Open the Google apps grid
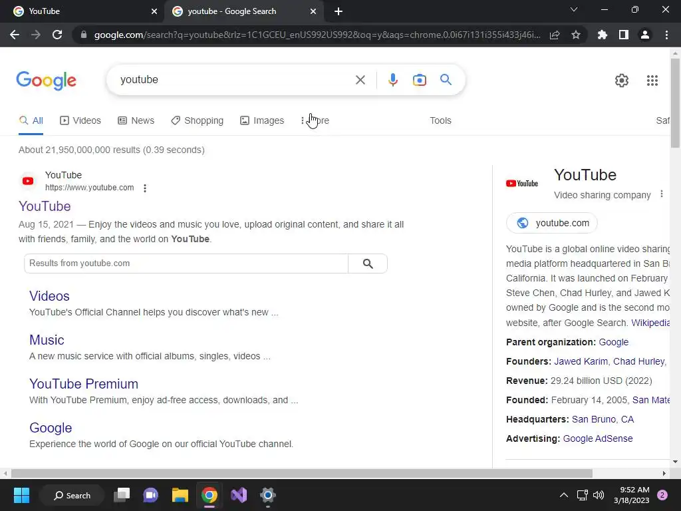 652,81
